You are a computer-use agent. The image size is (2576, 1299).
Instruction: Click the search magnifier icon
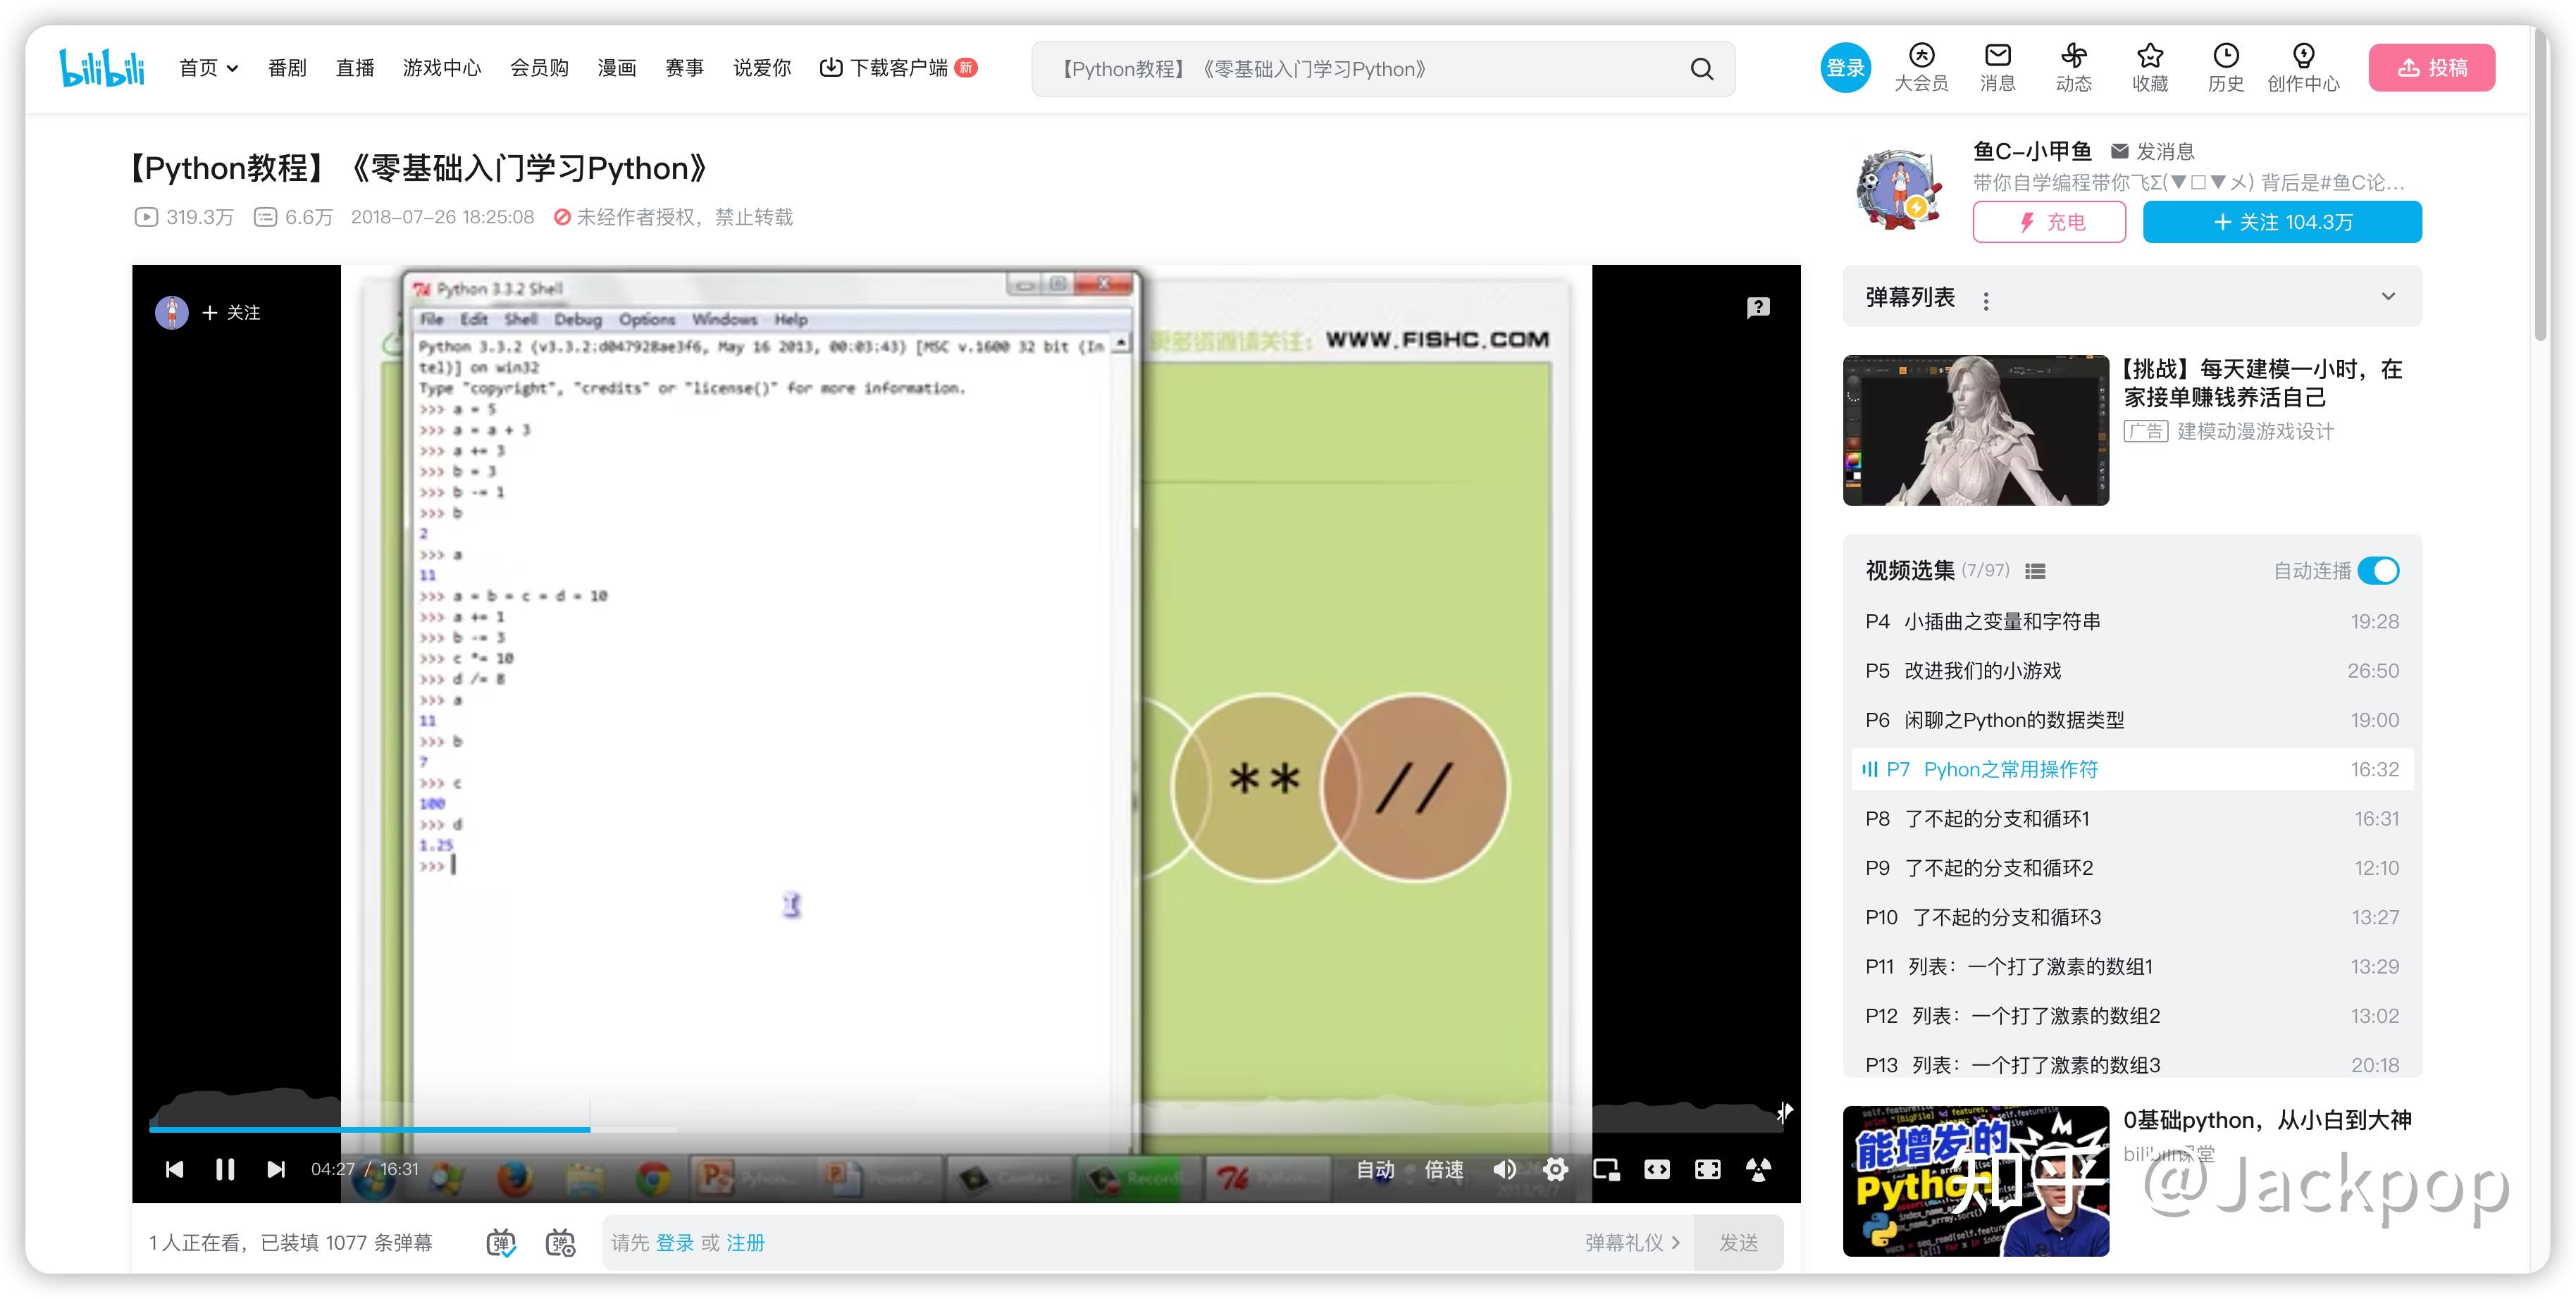[x=1701, y=69]
